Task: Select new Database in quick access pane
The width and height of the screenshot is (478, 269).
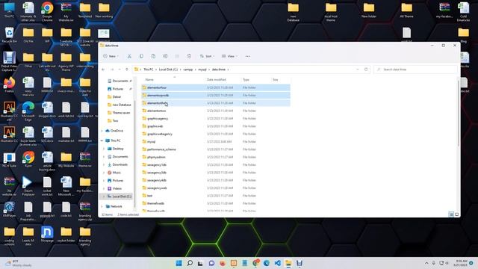Action: [119, 105]
